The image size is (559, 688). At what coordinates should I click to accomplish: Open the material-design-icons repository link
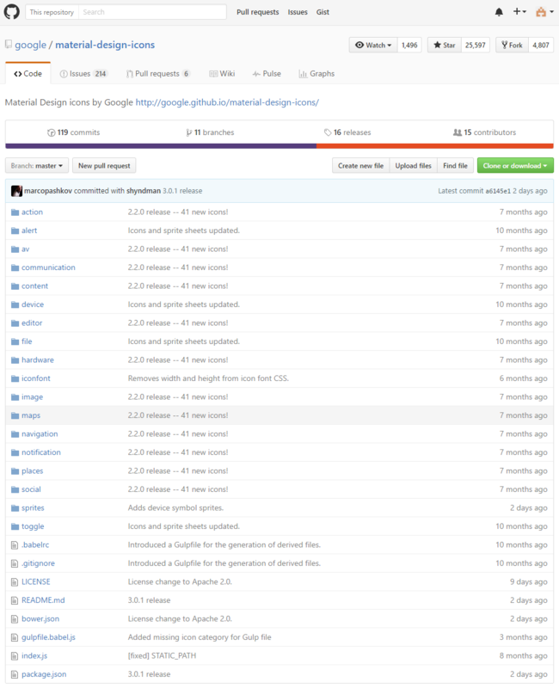point(105,45)
